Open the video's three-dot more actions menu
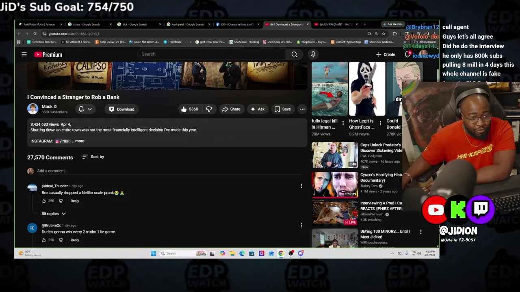The height and width of the screenshot is (292, 520). 302,109
